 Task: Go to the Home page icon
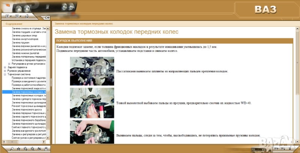pos(27,16)
